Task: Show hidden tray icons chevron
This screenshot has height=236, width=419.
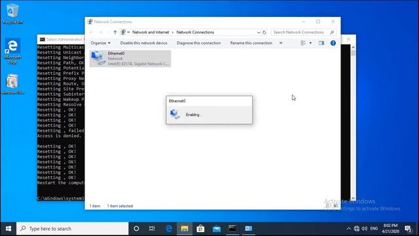Action: pyautogui.click(x=348, y=229)
